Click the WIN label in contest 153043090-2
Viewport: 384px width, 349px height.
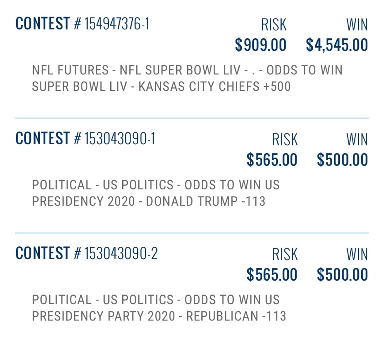pyautogui.click(x=357, y=255)
